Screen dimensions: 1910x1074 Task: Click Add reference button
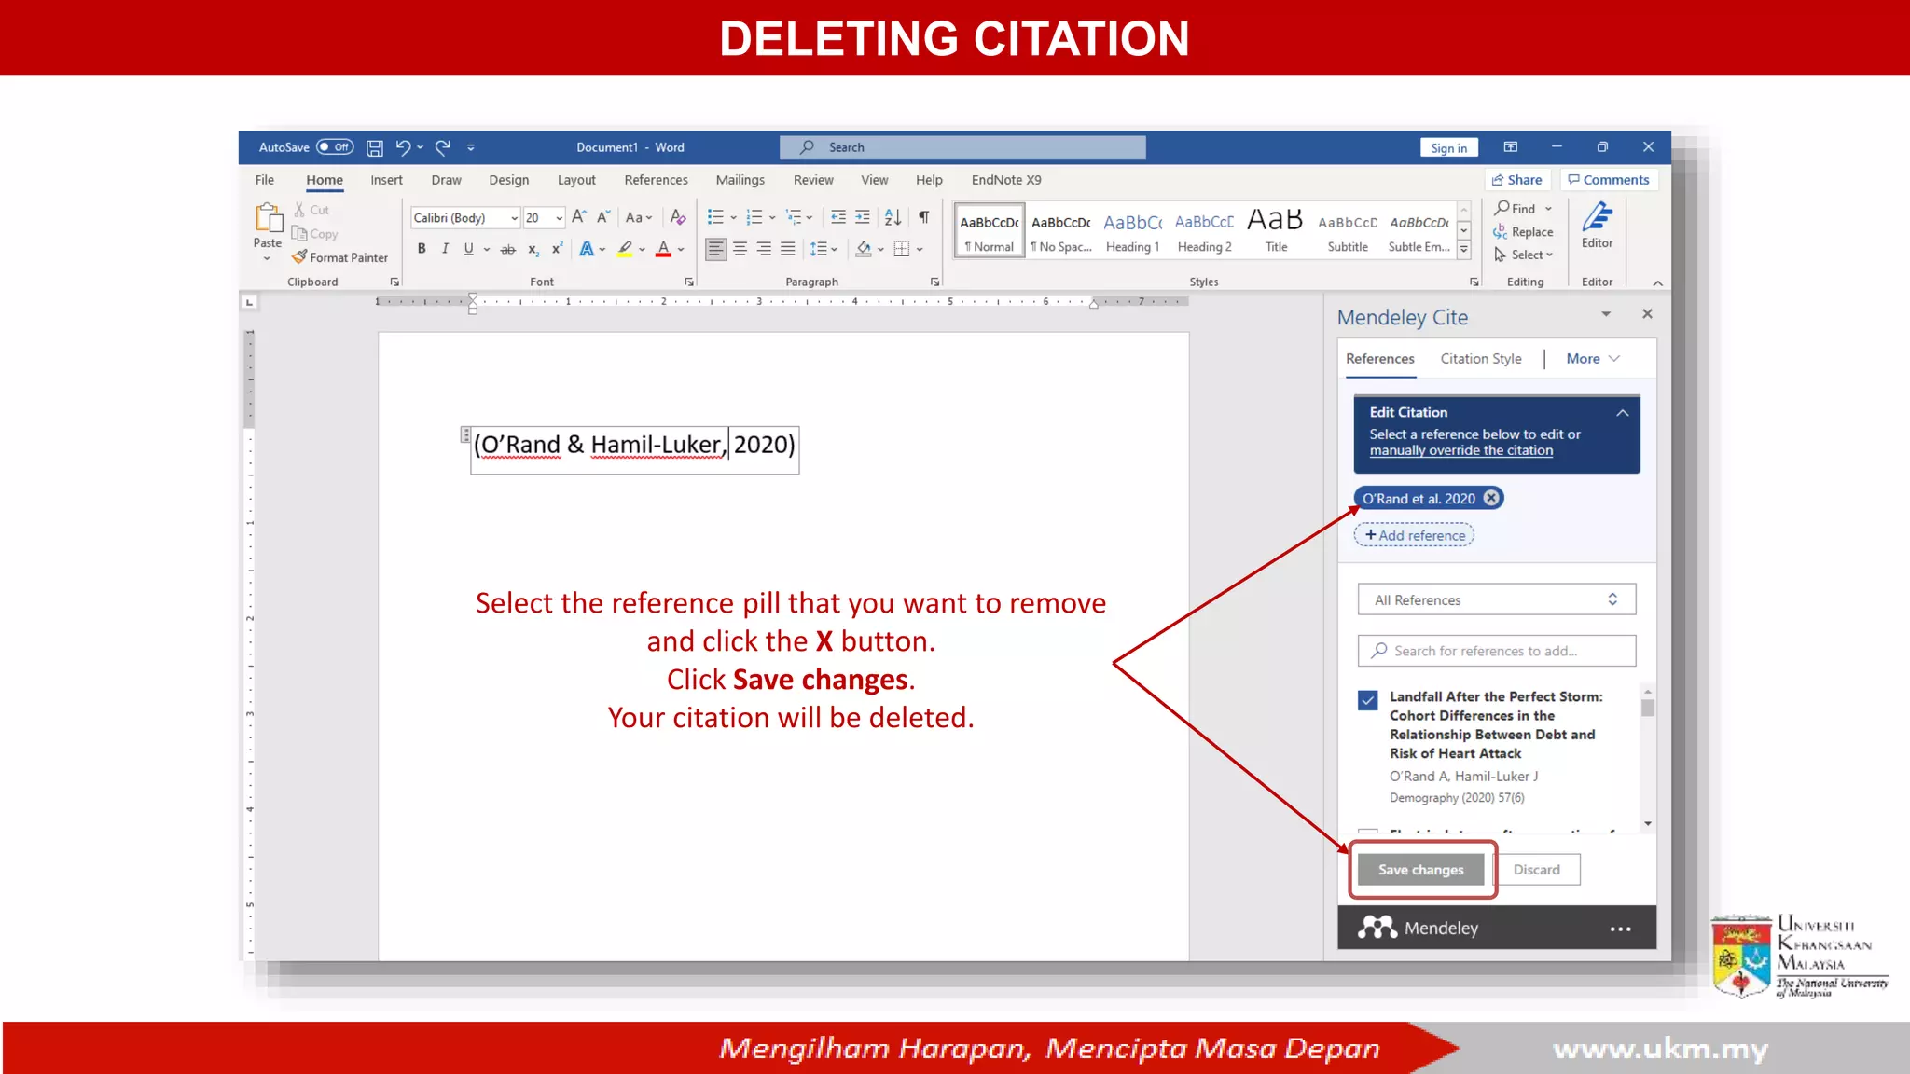(1414, 535)
